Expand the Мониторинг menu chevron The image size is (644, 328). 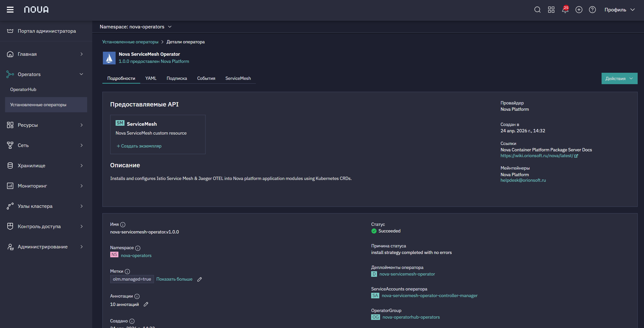(x=82, y=186)
